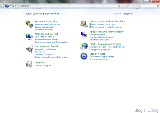Open User Accounts and Family Safety heading
Viewport: 160px width, 113px height.
[107, 22]
